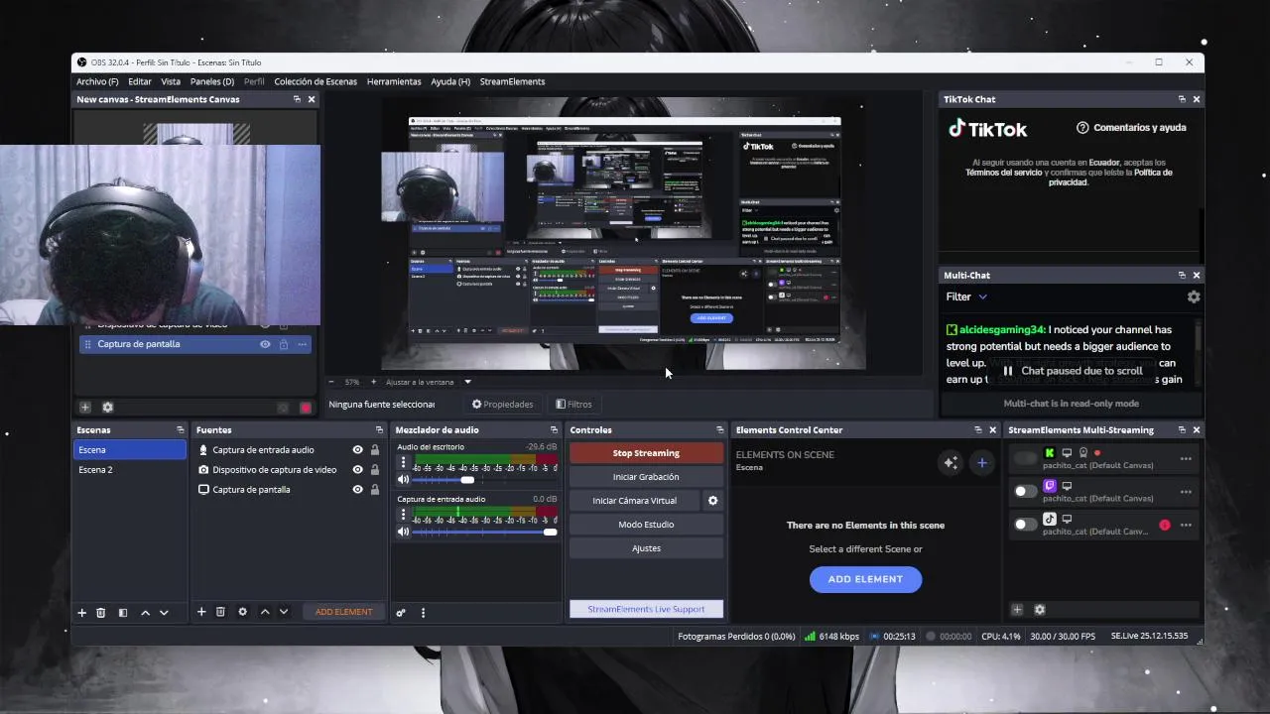Open StreamElements Canvas panel gear settings
This screenshot has height=714, width=1270.
click(108, 408)
